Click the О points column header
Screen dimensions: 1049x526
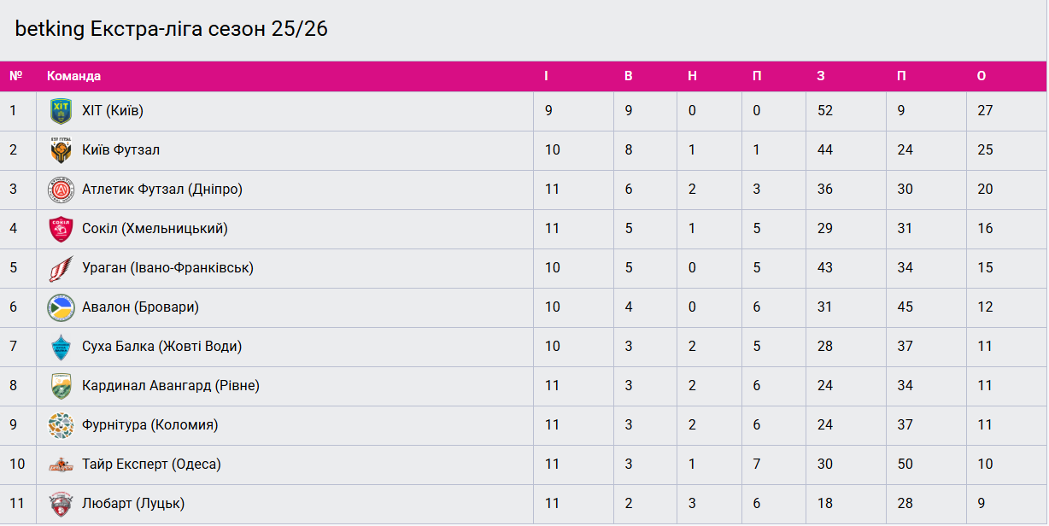pos(982,76)
